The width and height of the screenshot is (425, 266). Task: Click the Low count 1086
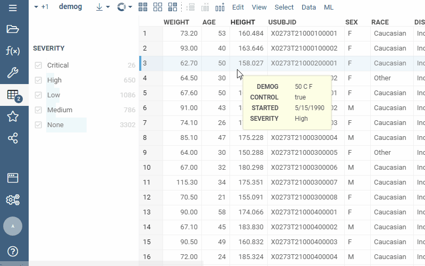pos(127,95)
